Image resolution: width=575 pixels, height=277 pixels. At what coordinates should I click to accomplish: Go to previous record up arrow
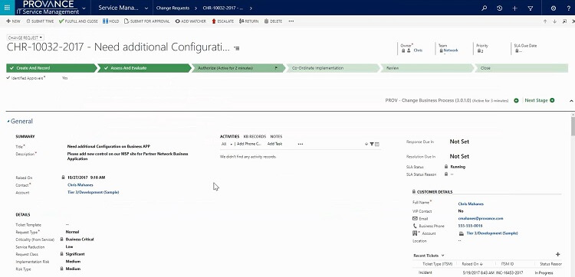545,21
